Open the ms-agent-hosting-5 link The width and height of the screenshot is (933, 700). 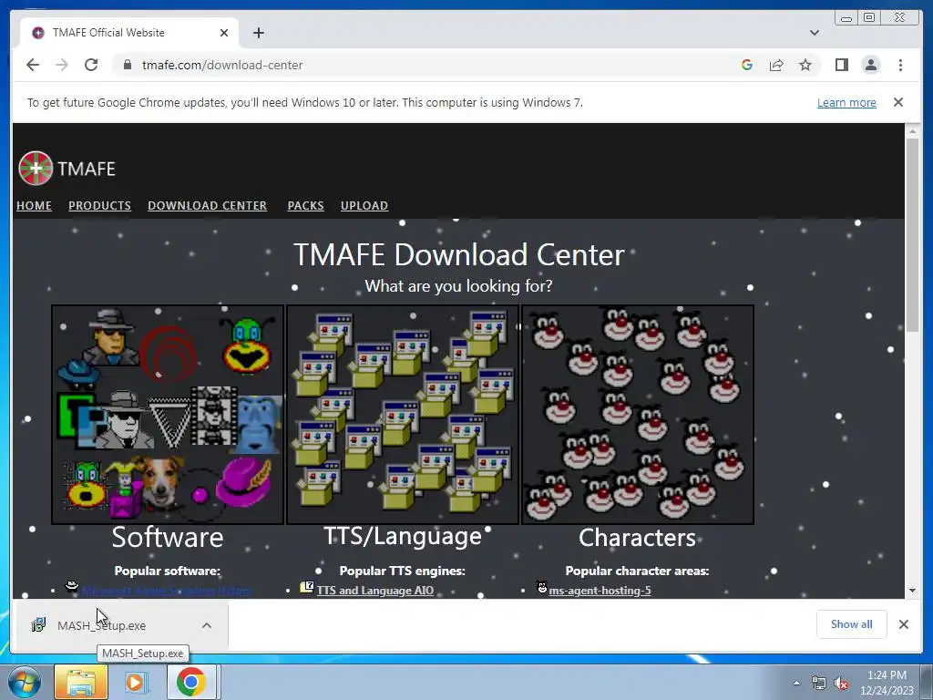coord(600,591)
